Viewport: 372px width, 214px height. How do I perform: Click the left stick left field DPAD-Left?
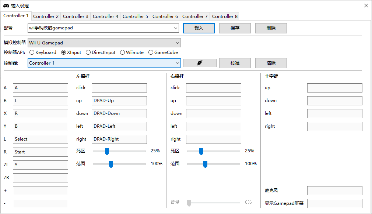(x=119, y=126)
